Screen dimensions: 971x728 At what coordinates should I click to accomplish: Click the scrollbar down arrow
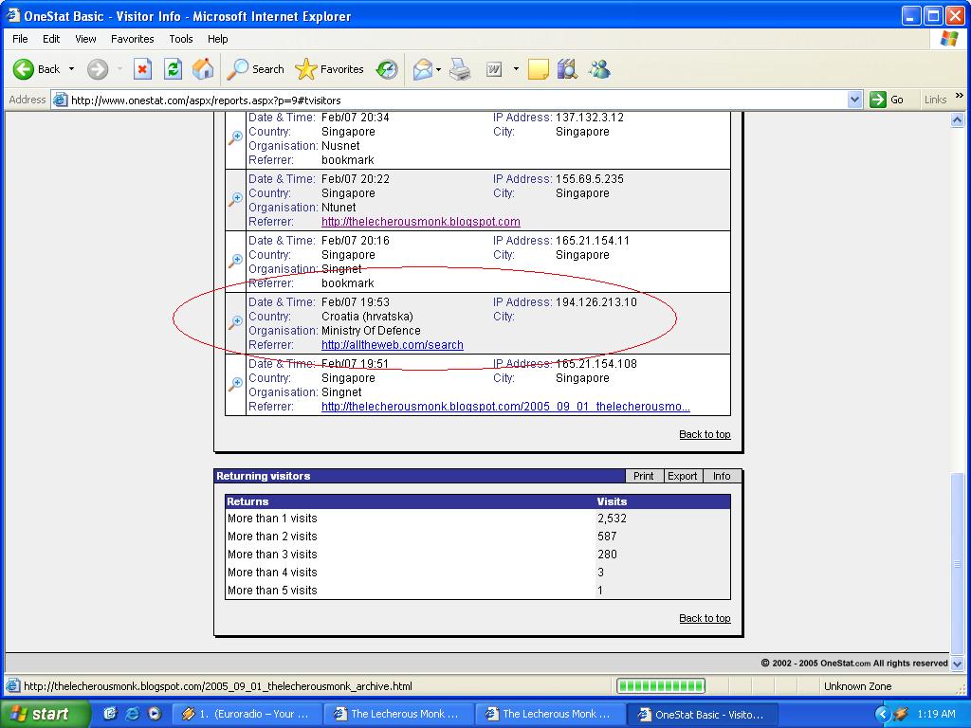click(958, 663)
